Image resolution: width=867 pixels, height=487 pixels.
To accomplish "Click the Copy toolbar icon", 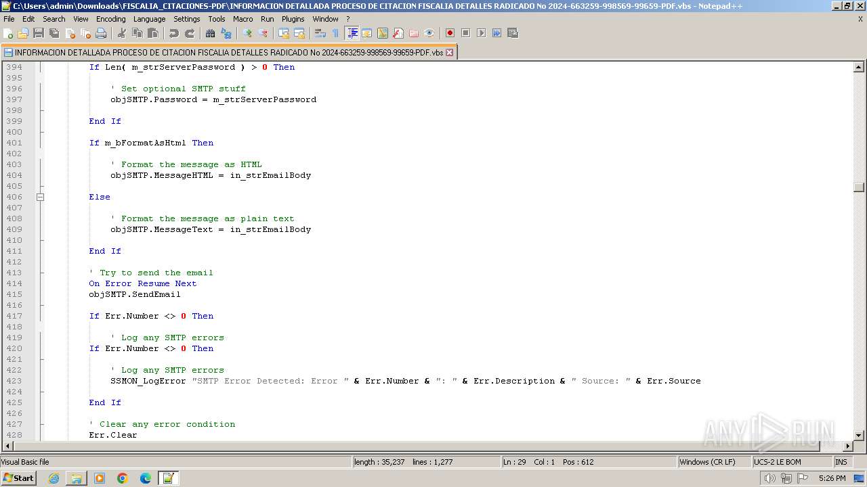I will click(x=138, y=33).
